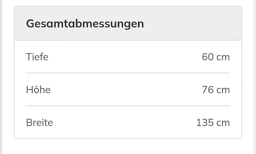Click the Breite row in dimensions table
This screenshot has width=256, height=154.
(128, 122)
